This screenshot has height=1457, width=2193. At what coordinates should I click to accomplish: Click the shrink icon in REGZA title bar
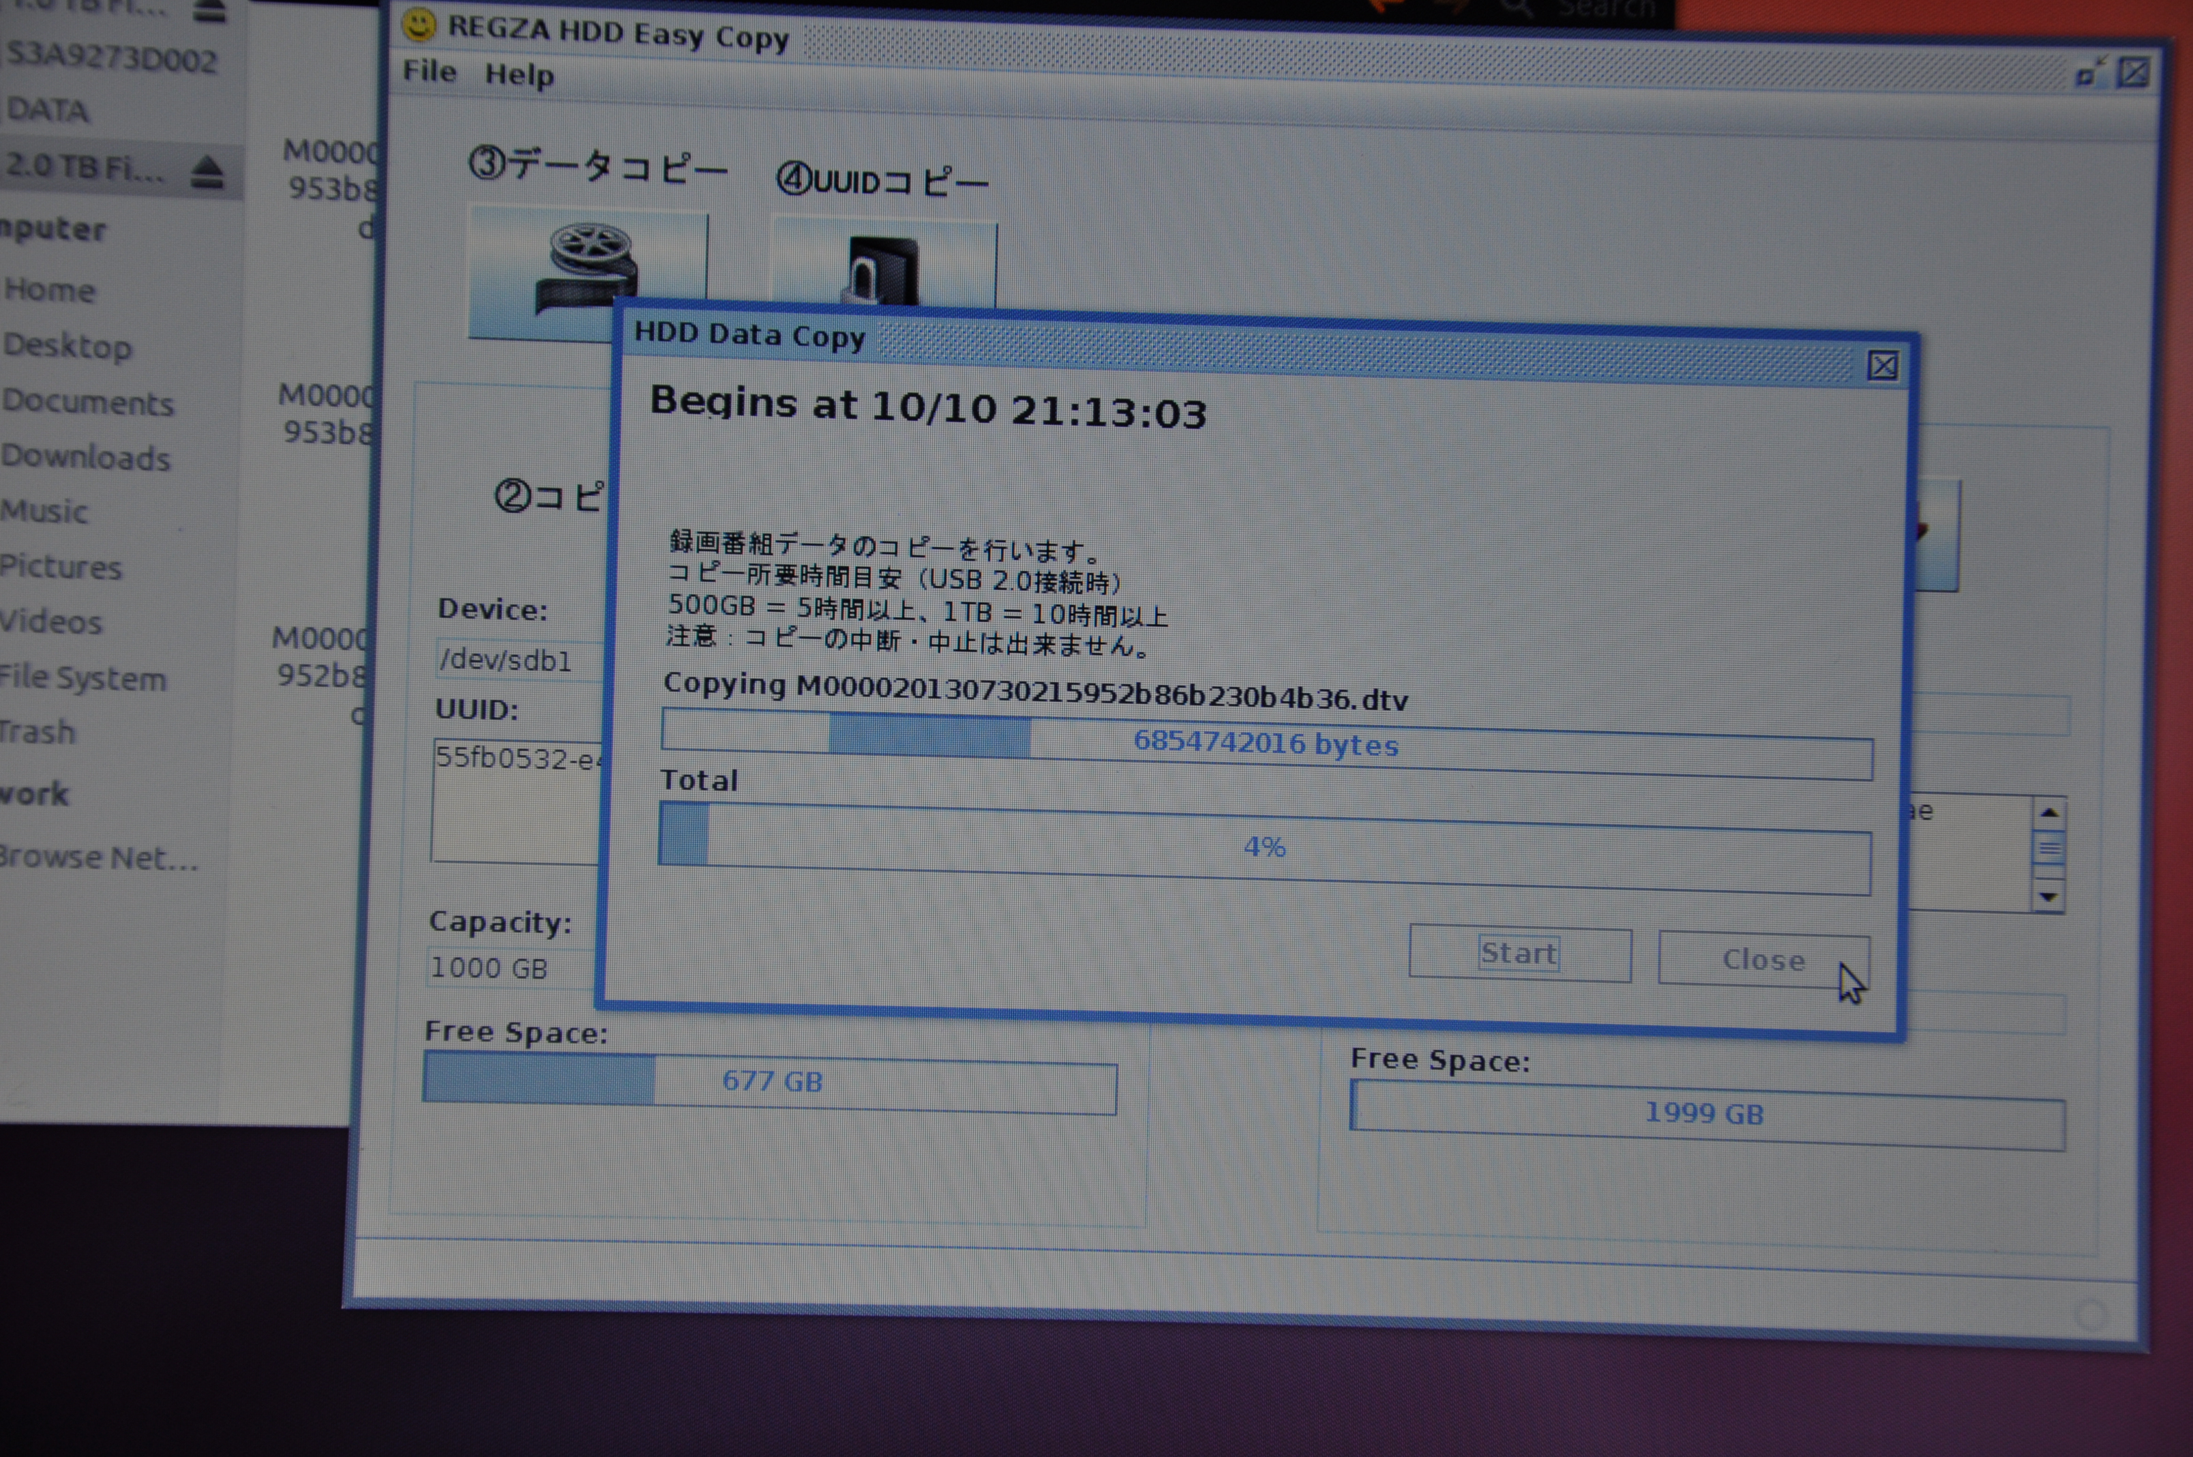(x=2090, y=72)
